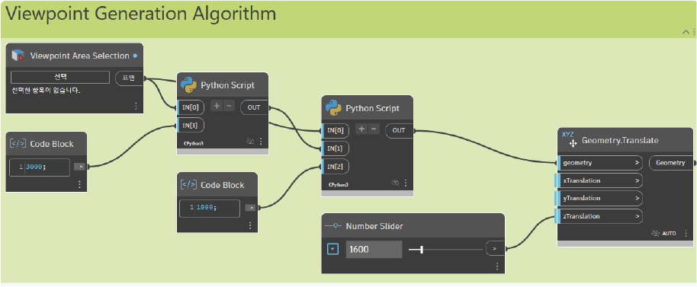Image resolution: width=697 pixels, height=287 pixels.
Task: Click the Number Slider node icon
Action: click(333, 226)
